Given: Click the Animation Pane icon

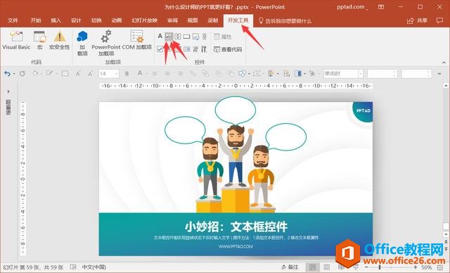Looking at the screenshot, I should point(298,74).
